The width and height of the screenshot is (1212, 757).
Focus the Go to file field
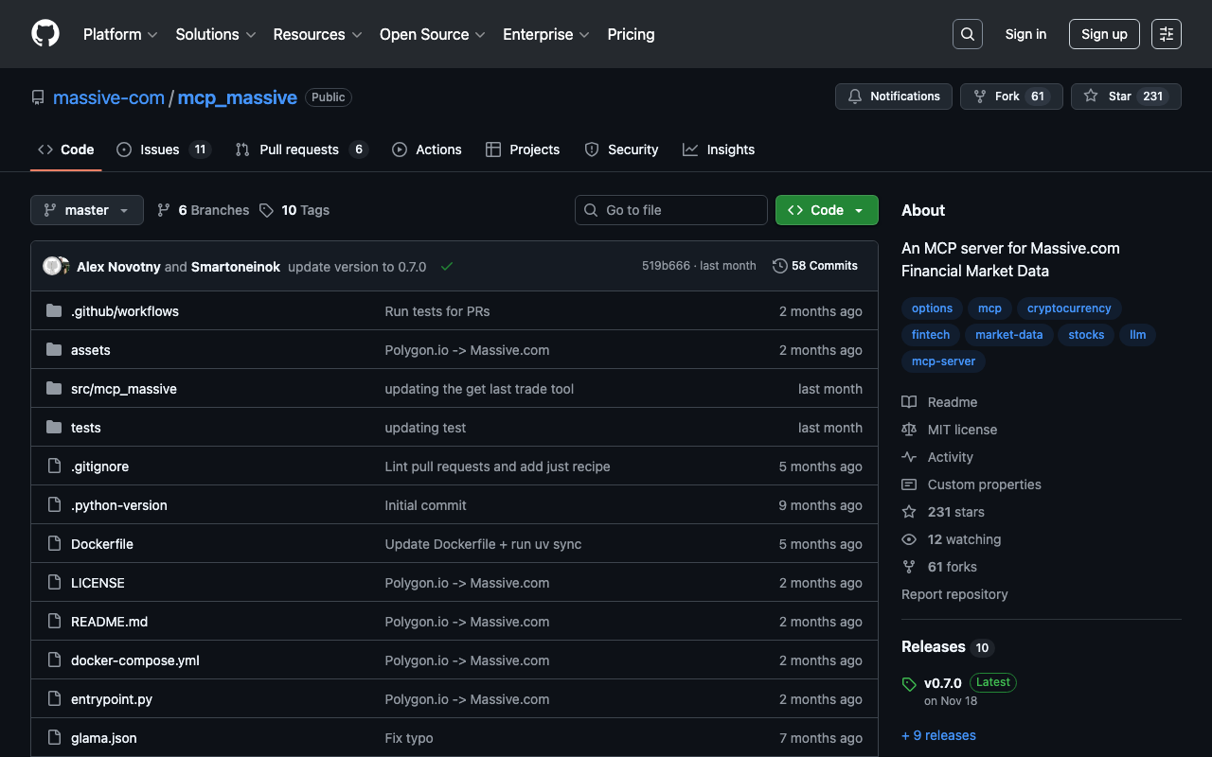click(x=670, y=210)
